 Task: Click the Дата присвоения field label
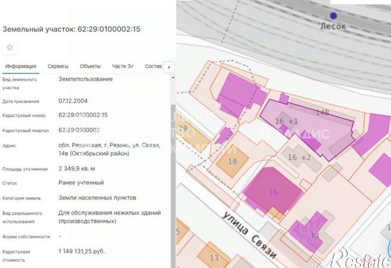20,102
